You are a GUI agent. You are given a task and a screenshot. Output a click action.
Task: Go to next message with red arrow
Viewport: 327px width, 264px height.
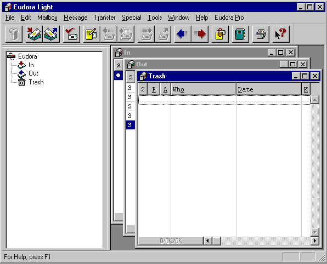click(x=200, y=34)
